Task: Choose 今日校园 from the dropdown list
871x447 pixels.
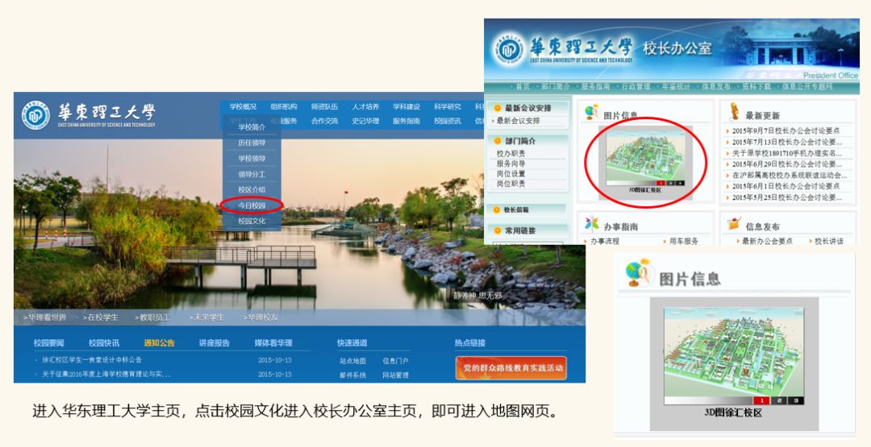Action: (252, 205)
